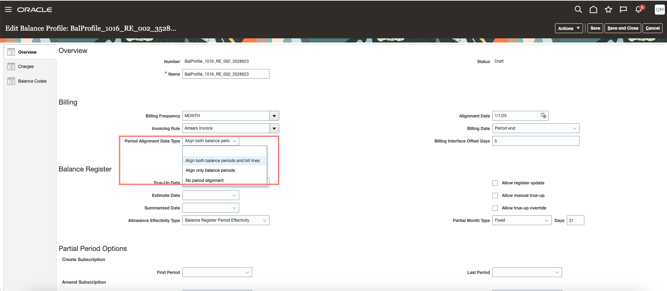Click the Name input field
This screenshot has height=291, width=667.
pyautogui.click(x=226, y=74)
